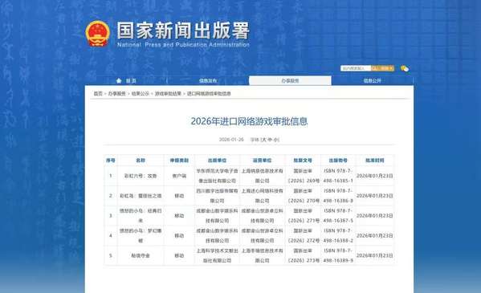The width and height of the screenshot is (481, 293).
Task: Click the game name in table row 2
Action: pyautogui.click(x=141, y=196)
